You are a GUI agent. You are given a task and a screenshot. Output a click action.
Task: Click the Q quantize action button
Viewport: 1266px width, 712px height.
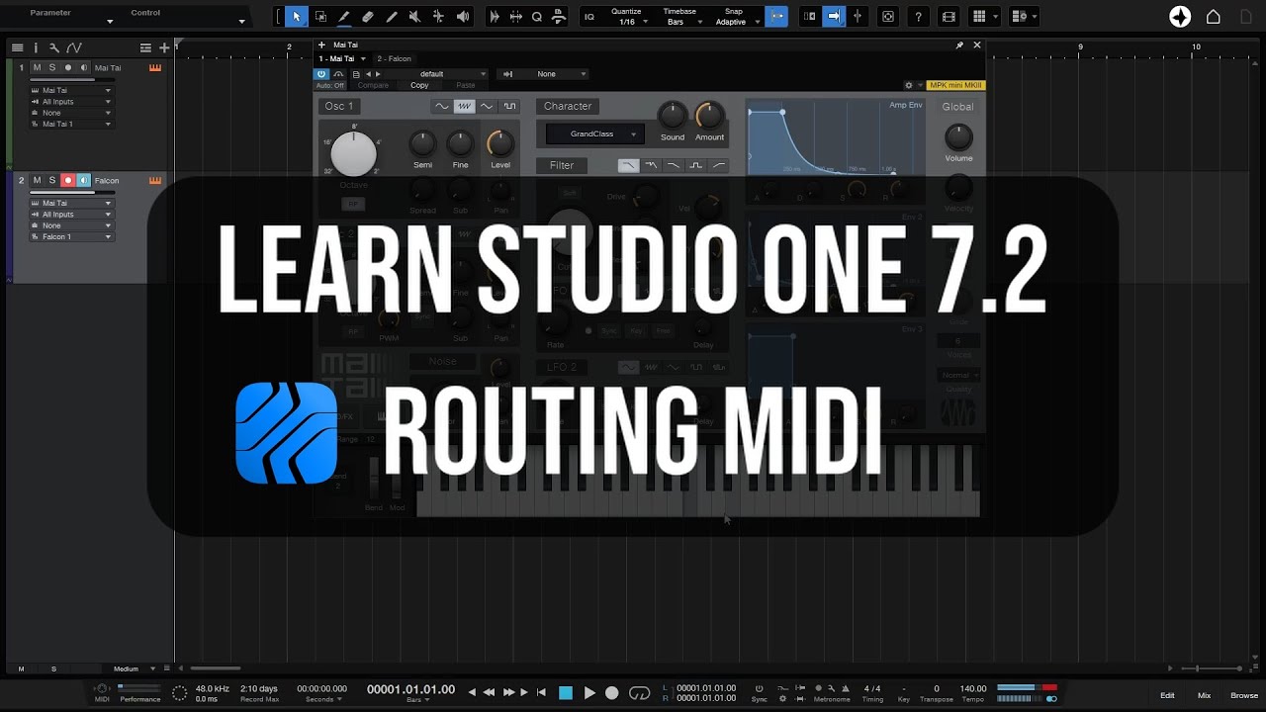point(537,17)
